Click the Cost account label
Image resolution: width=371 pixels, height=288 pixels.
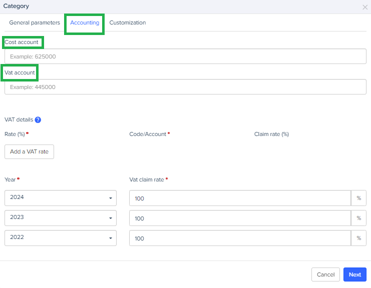(22, 42)
